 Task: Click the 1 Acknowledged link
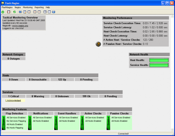(x=13, y=100)
